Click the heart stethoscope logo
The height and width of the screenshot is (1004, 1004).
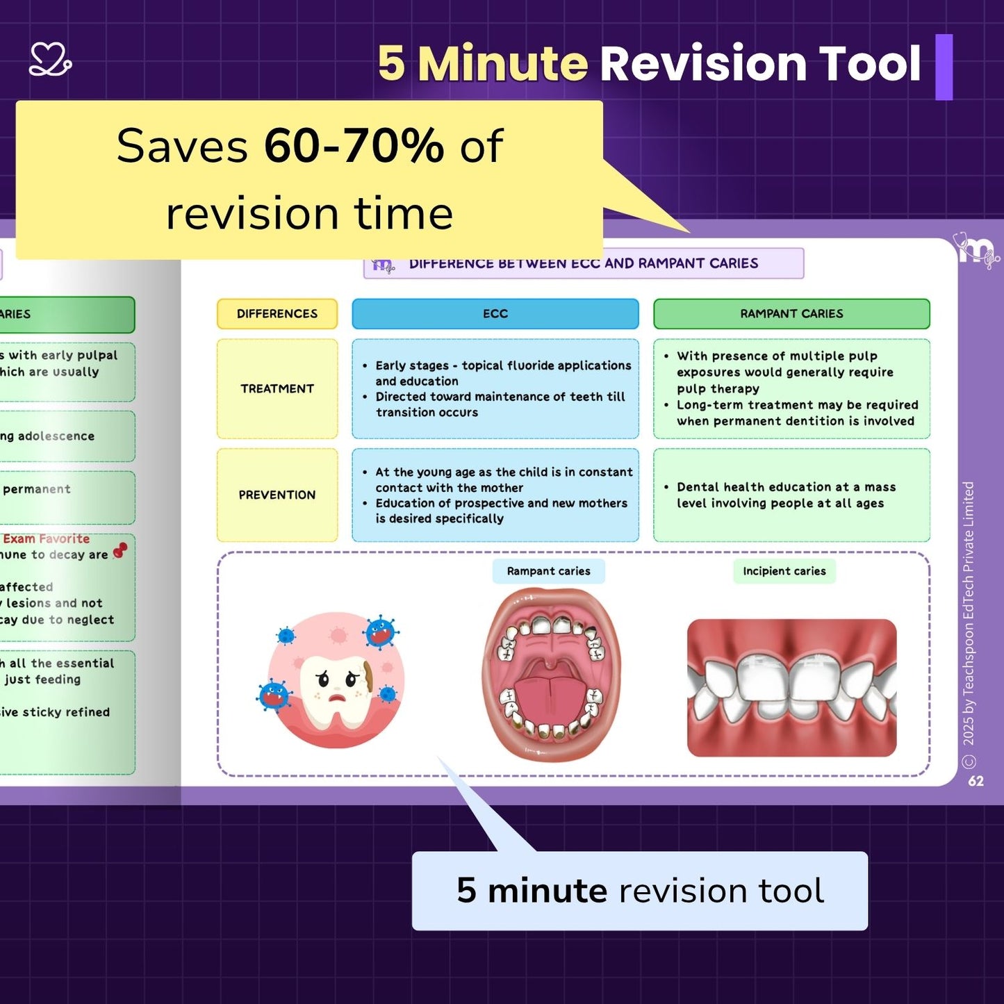(50, 60)
